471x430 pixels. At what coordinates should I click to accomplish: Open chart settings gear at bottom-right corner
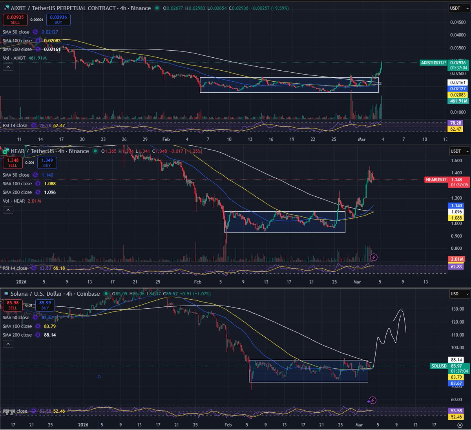coord(459,425)
